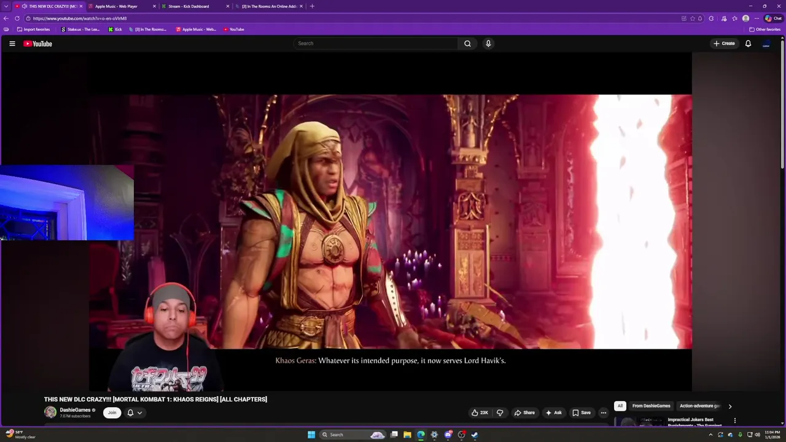The height and width of the screenshot is (442, 786).
Task: Open Microsoft Edge on the taskbar
Action: click(421, 435)
